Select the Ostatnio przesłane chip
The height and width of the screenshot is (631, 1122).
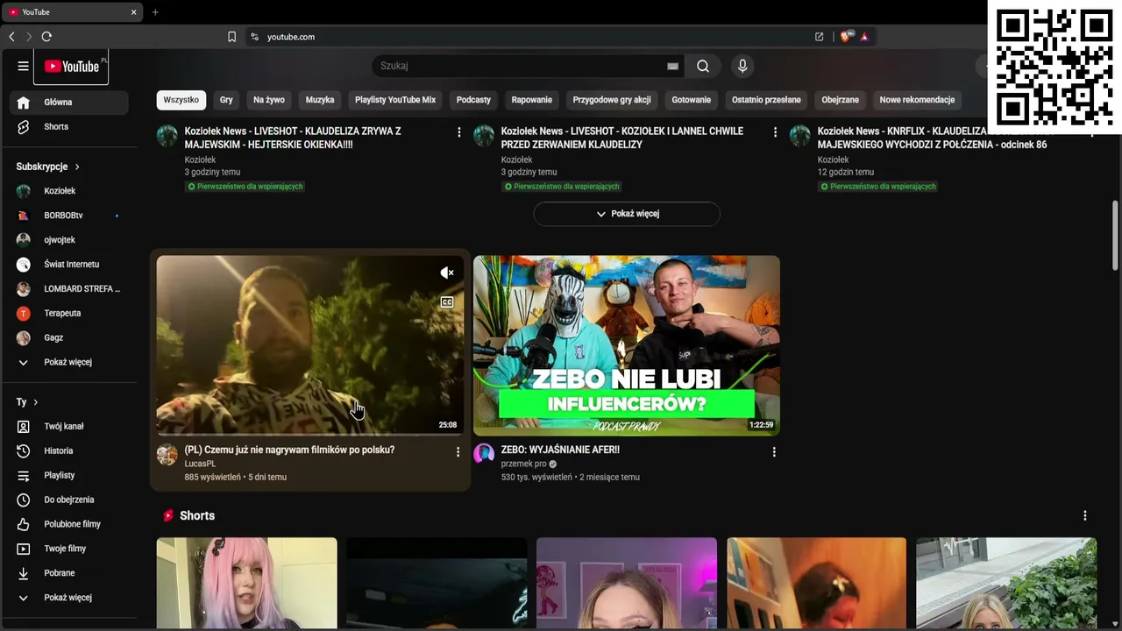pos(766,100)
